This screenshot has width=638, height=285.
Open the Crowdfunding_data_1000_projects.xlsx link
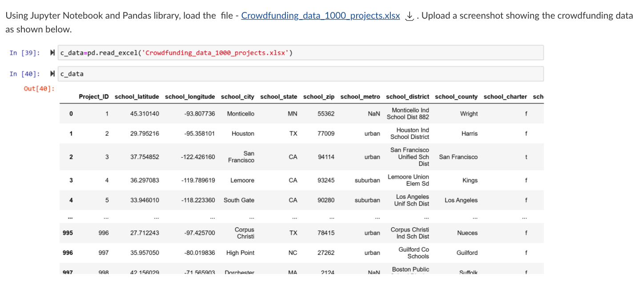(321, 16)
